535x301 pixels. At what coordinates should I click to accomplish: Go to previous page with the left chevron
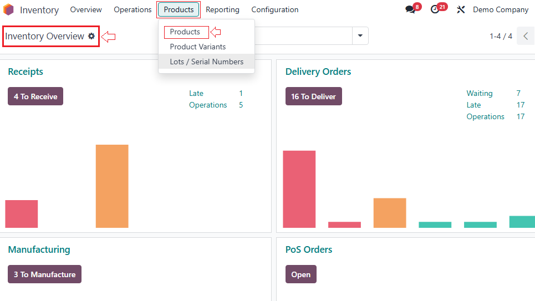tap(526, 36)
